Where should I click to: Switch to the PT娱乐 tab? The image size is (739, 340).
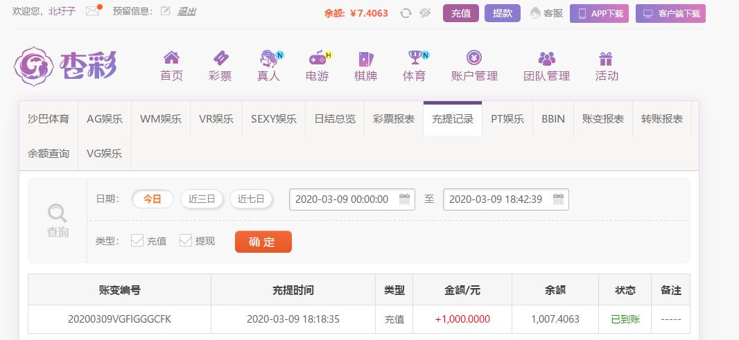click(x=507, y=118)
